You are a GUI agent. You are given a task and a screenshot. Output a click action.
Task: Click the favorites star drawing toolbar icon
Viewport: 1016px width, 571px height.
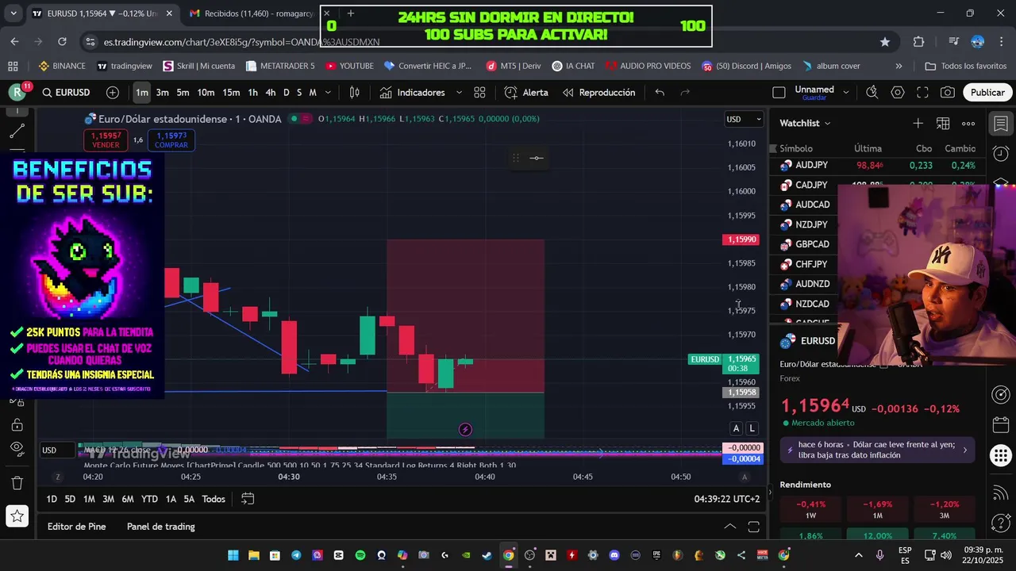[17, 517]
